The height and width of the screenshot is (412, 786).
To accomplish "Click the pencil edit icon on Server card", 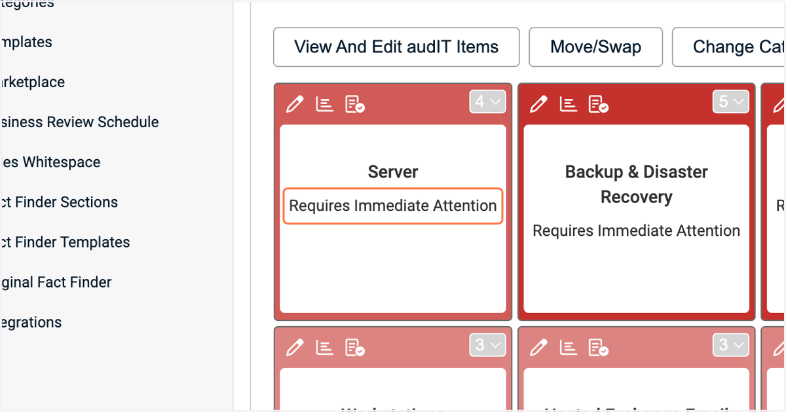I will coord(295,103).
